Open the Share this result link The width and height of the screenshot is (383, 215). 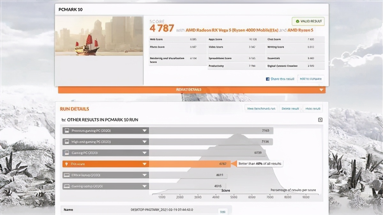tap(282, 79)
